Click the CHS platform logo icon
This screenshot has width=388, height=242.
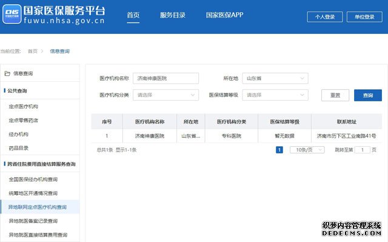[x=12, y=15]
